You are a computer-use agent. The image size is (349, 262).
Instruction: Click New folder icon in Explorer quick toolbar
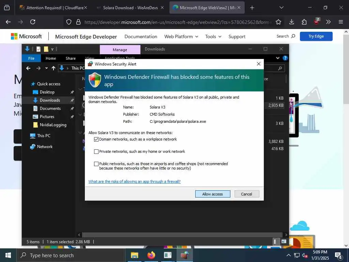pyautogui.click(x=46, y=49)
